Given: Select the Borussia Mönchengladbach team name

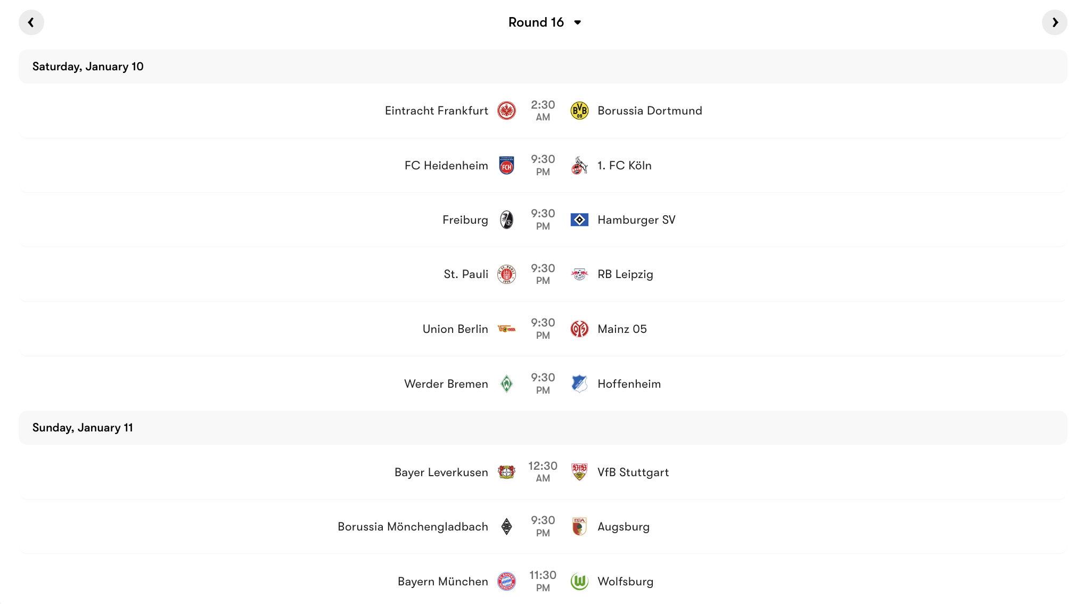Looking at the screenshot, I should click(x=413, y=526).
